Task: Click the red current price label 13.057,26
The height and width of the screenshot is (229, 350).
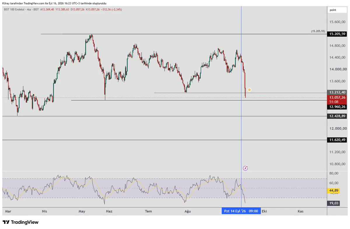Action: click(x=337, y=97)
